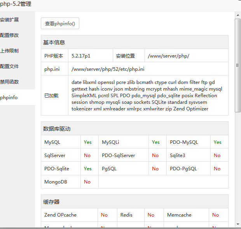Click the PDO-MySQL driver cell
241x229 pixels.
tap(189, 142)
